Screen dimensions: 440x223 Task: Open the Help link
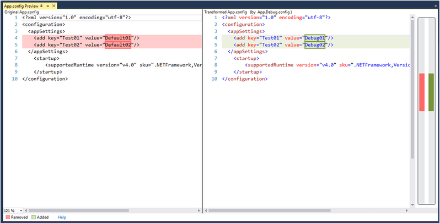tap(62, 218)
